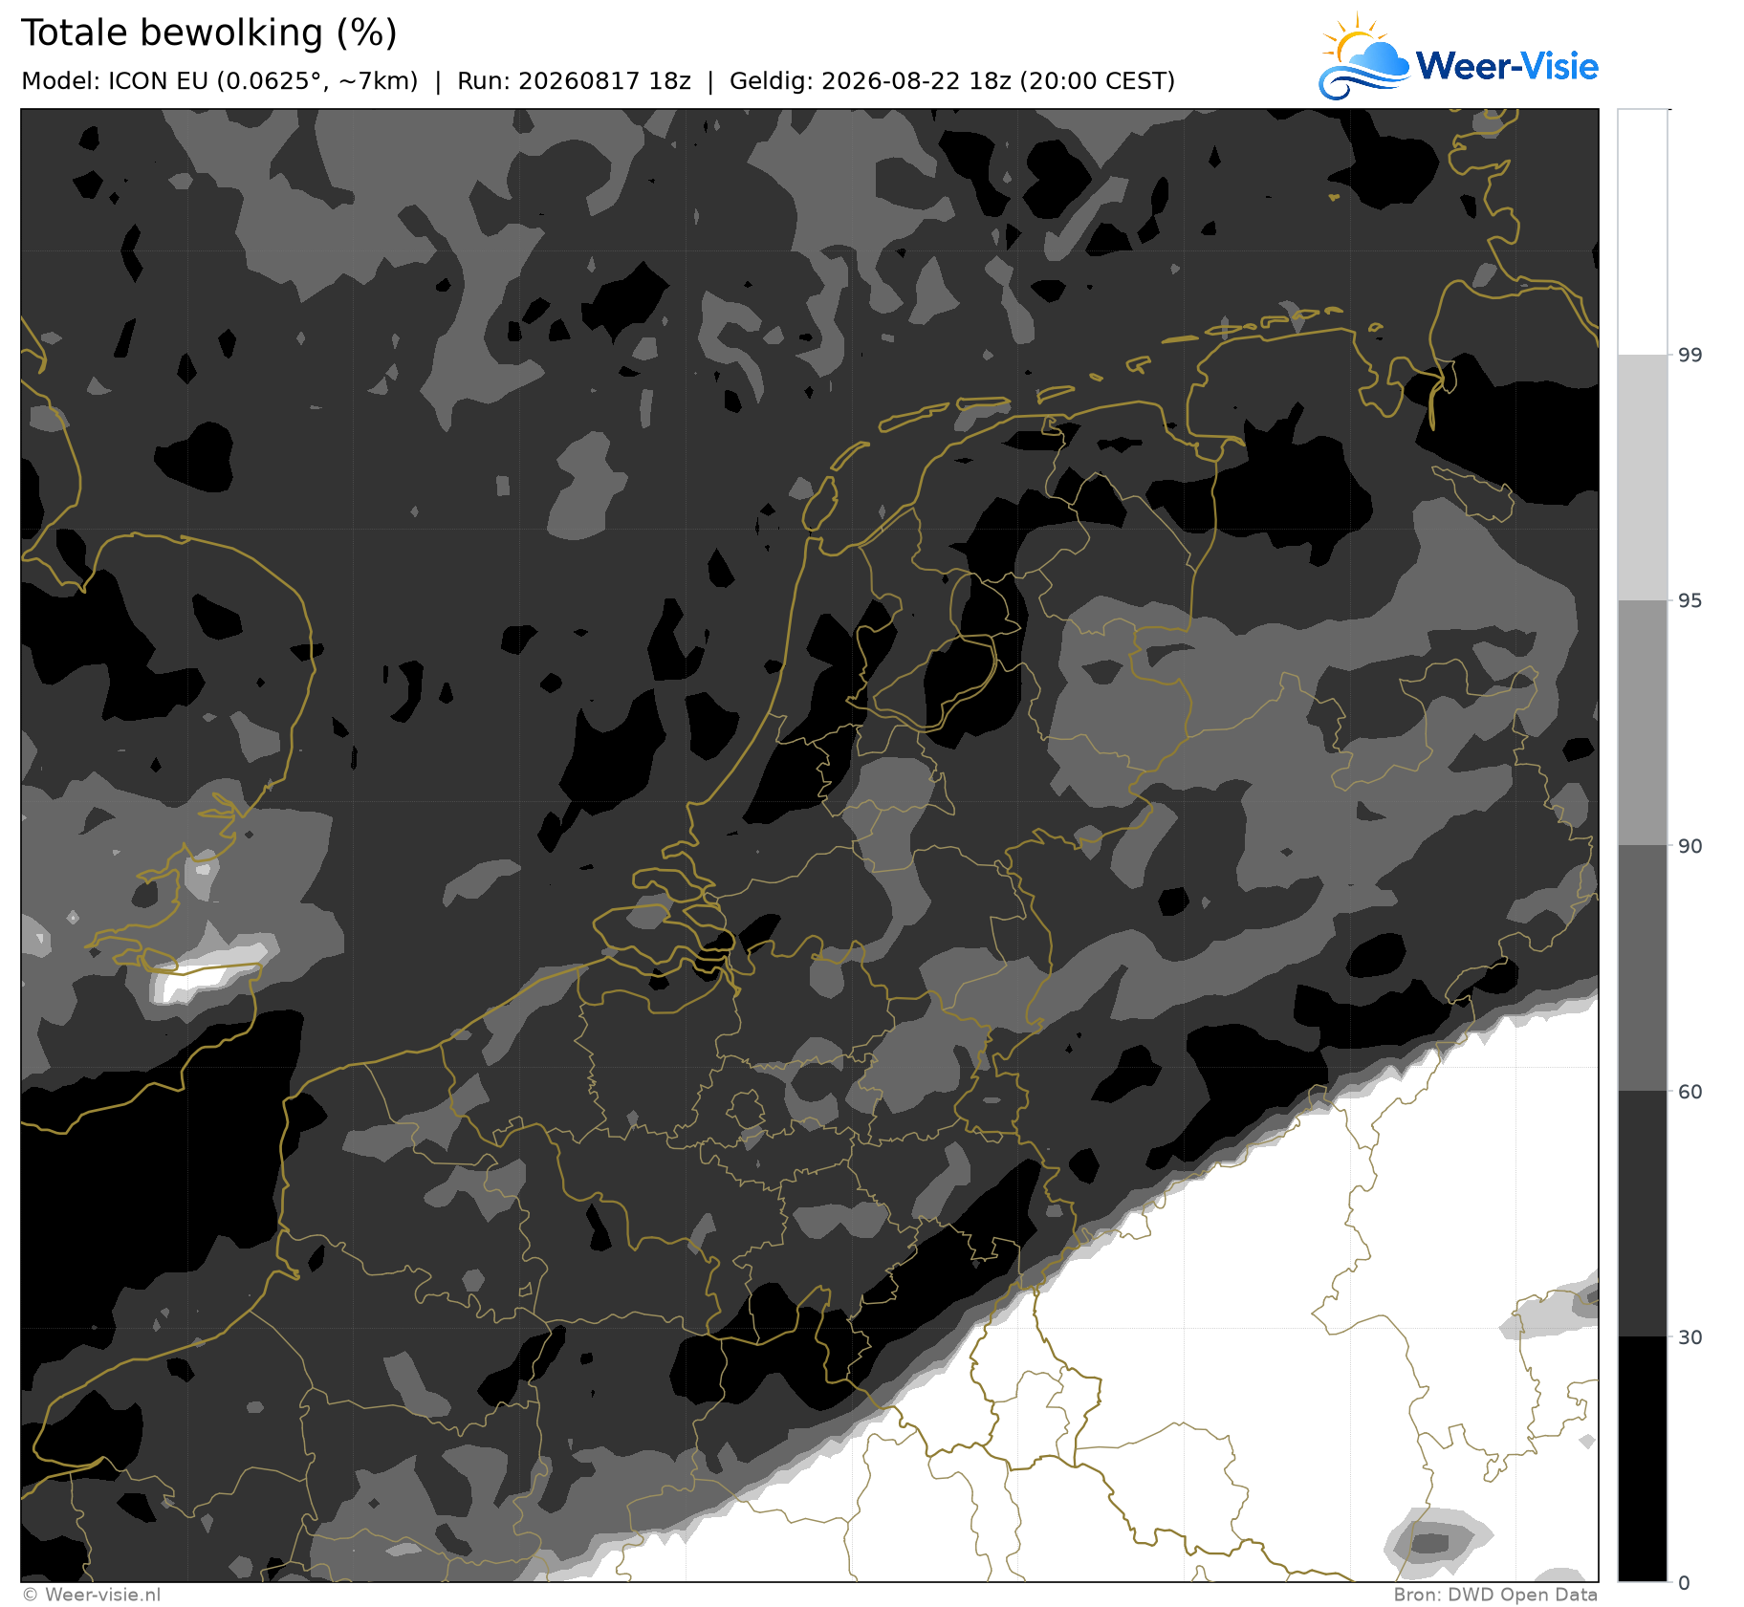The width and height of the screenshot is (1744, 1607).
Task: Click the 60 tick label on colorbar
Action: (x=1690, y=1092)
